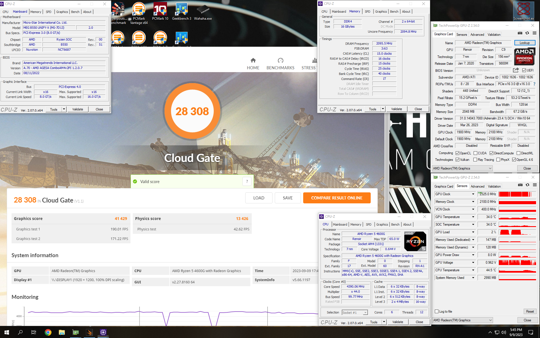Open Advanced tab in GPU-Z Graphics Card window

477,35
